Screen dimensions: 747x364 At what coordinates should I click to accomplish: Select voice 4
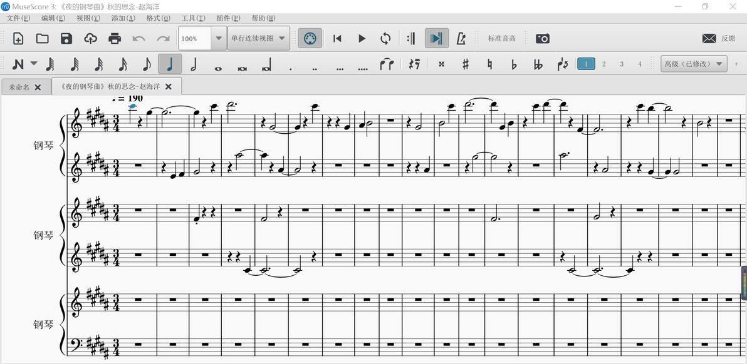pyautogui.click(x=640, y=64)
